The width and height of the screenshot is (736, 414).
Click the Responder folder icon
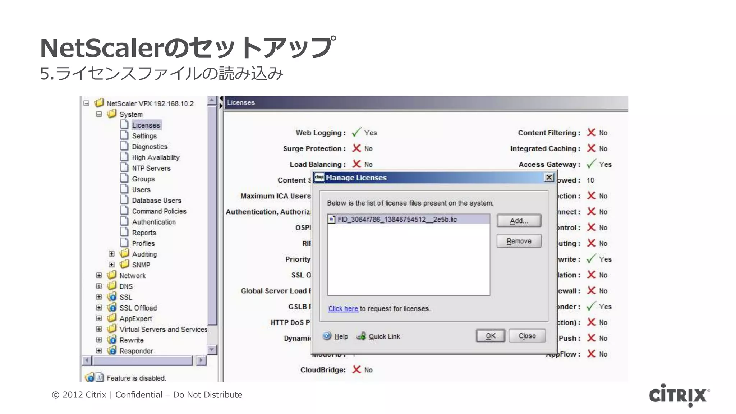pyautogui.click(x=112, y=350)
